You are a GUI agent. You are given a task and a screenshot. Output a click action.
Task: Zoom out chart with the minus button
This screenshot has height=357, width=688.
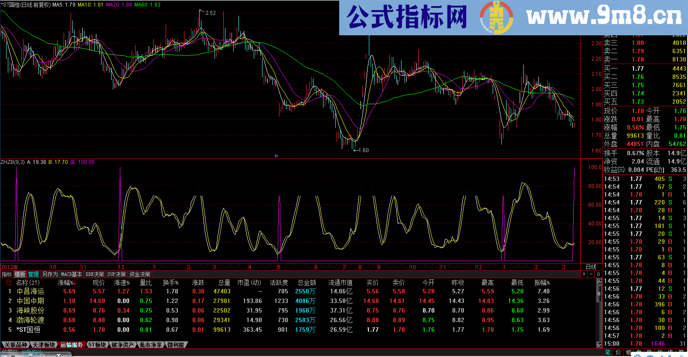[x=591, y=274]
